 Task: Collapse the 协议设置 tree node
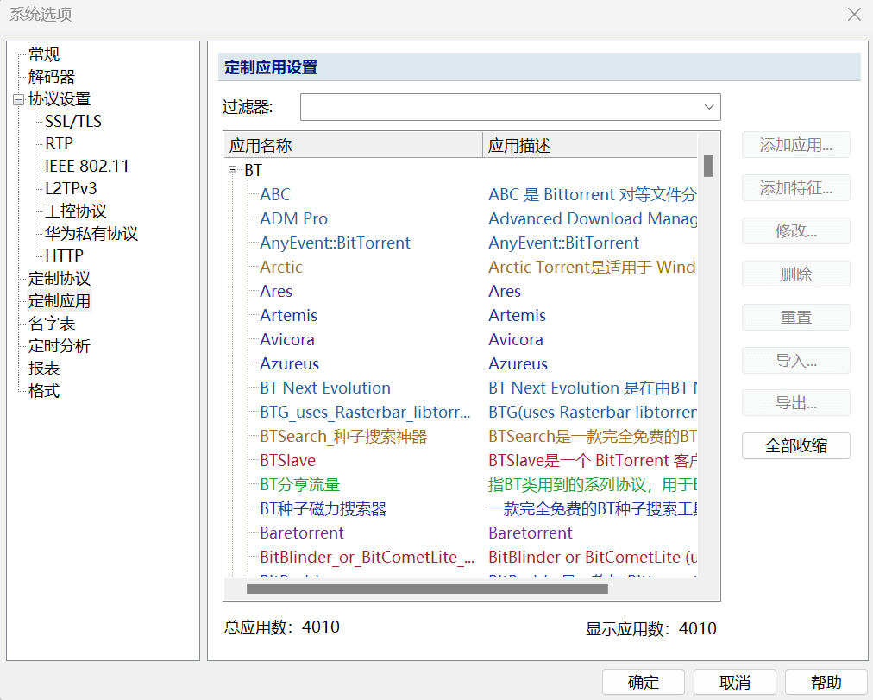click(x=19, y=99)
